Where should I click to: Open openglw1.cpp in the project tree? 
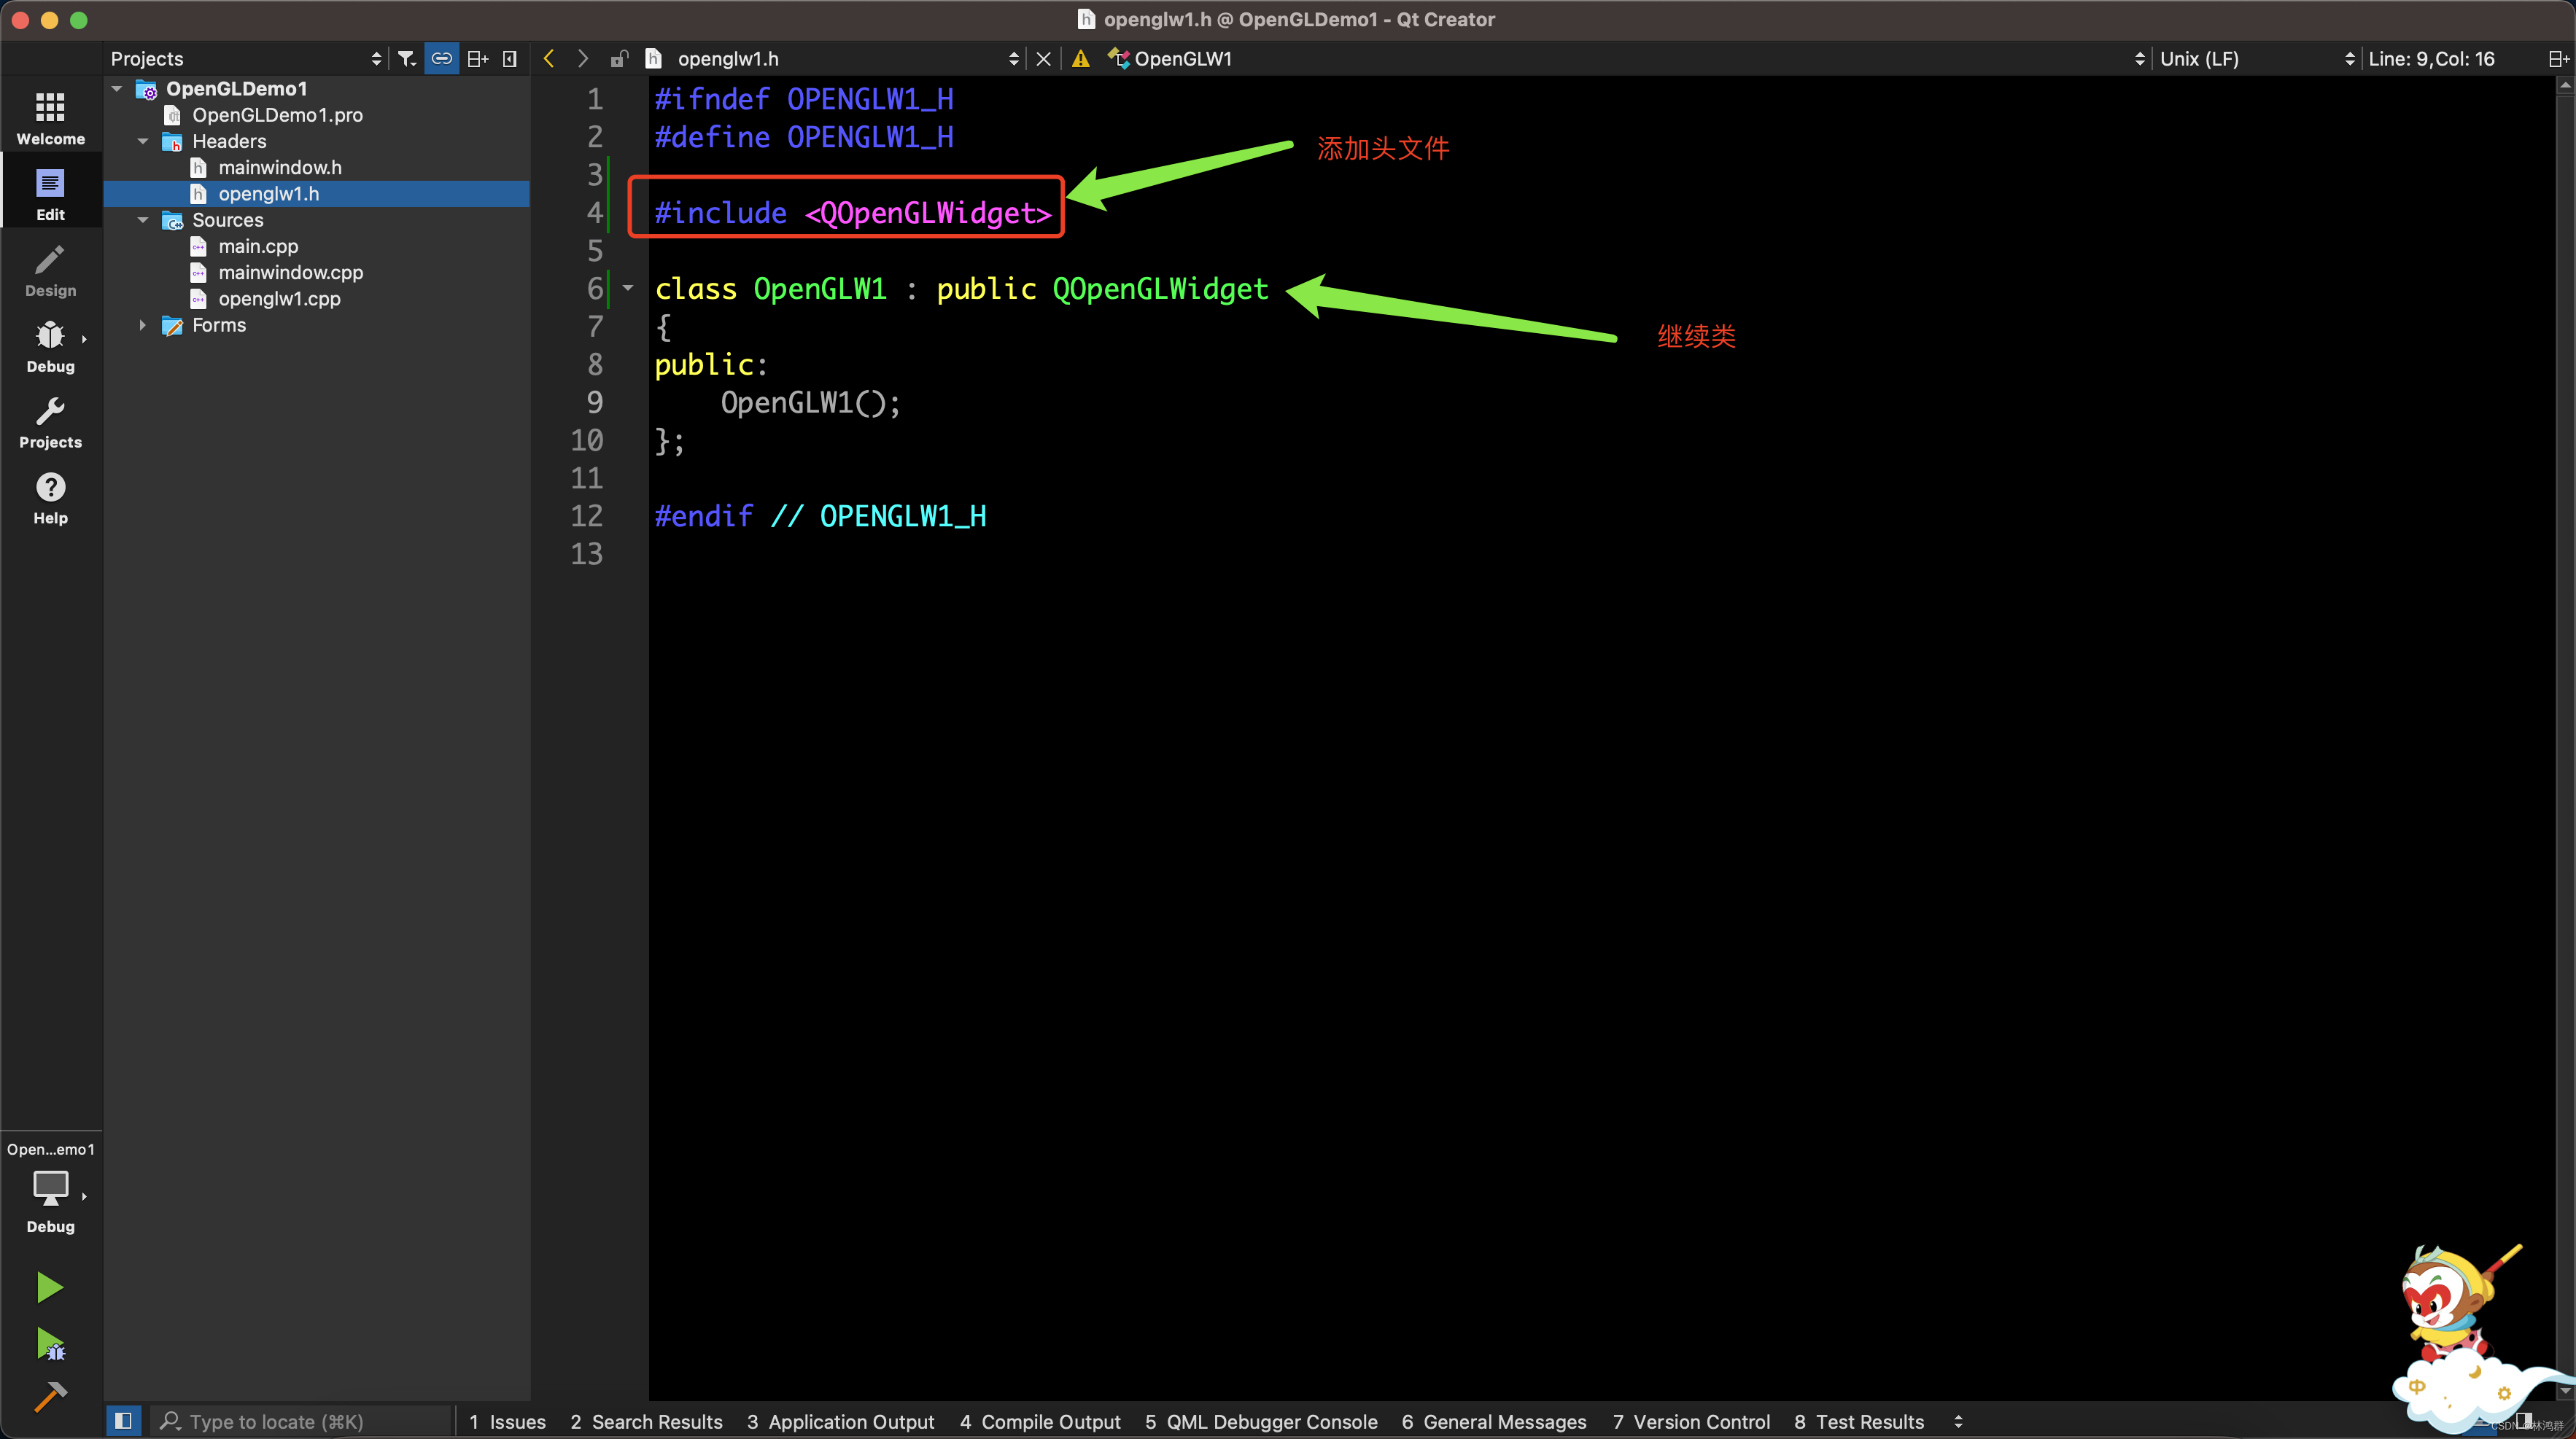tap(279, 299)
